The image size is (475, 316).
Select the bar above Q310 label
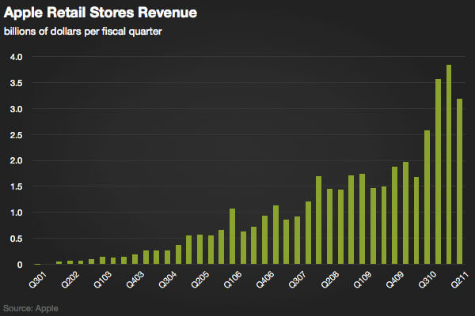tap(427, 197)
